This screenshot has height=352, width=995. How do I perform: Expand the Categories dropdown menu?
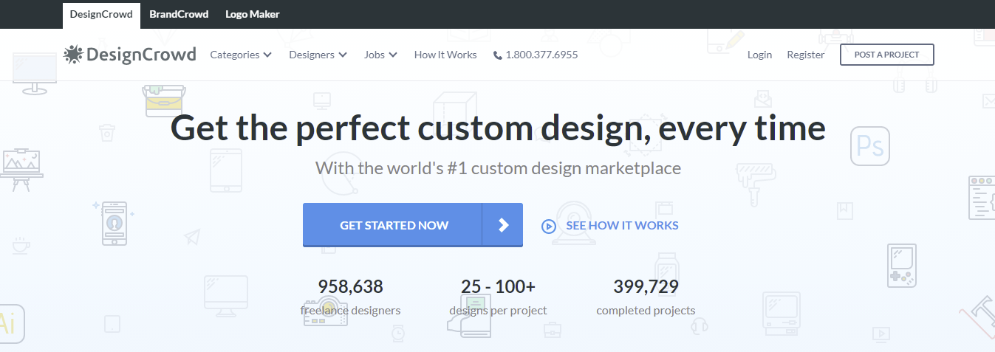pos(241,55)
